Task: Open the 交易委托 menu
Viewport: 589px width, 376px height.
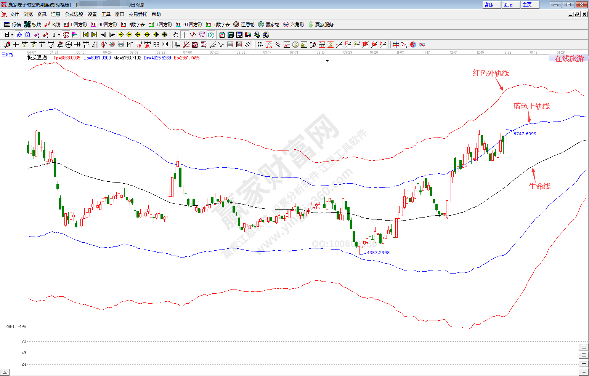Action: 138,14
